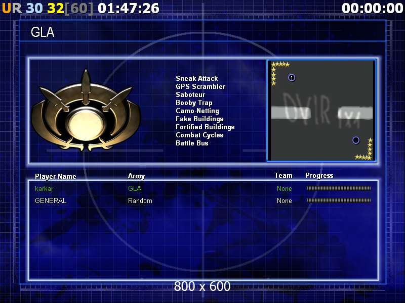Click the 800 x 600 resolution label
Image resolution: width=405 pixels, height=303 pixels.
click(202, 286)
